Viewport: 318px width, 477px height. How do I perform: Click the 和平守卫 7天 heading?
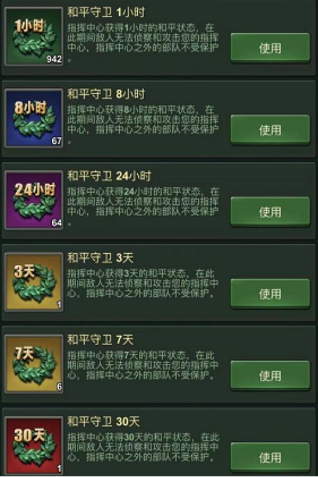(x=100, y=340)
